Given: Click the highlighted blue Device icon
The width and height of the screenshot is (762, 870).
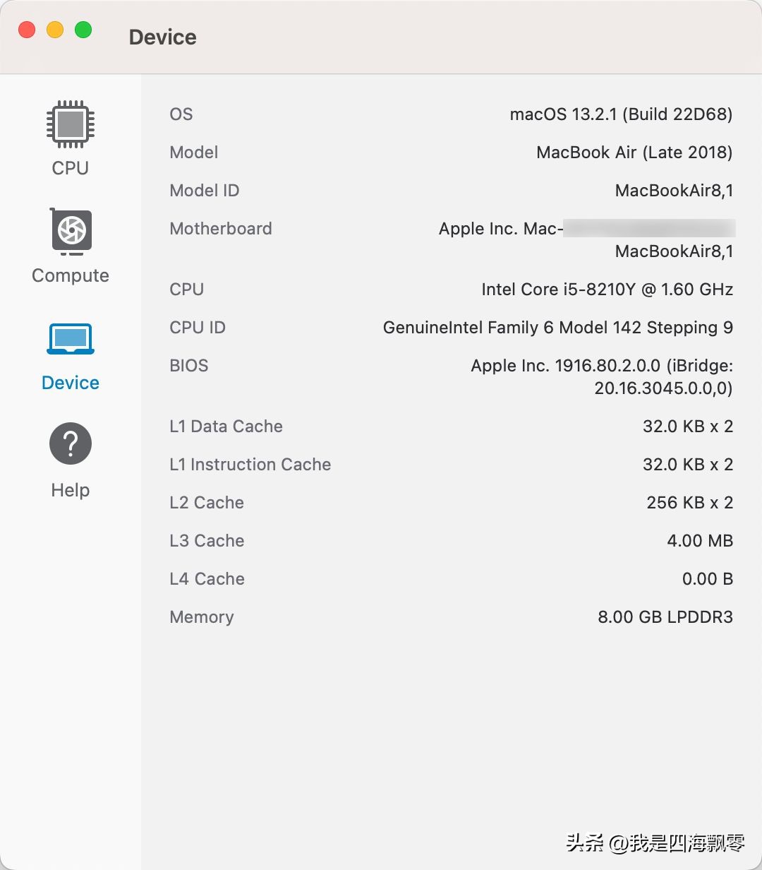Looking at the screenshot, I should 69,338.
